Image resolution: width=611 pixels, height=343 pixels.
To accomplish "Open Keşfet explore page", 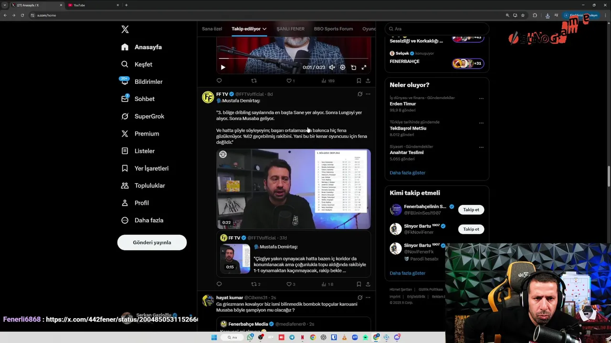I will click(x=137, y=64).
